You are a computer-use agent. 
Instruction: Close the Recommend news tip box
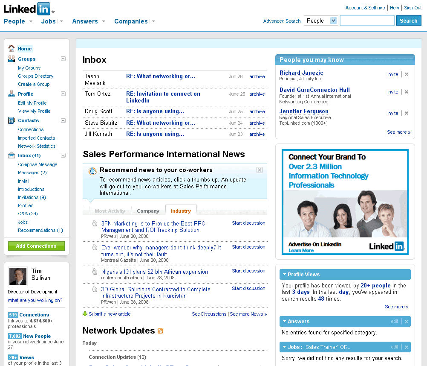tap(260, 170)
